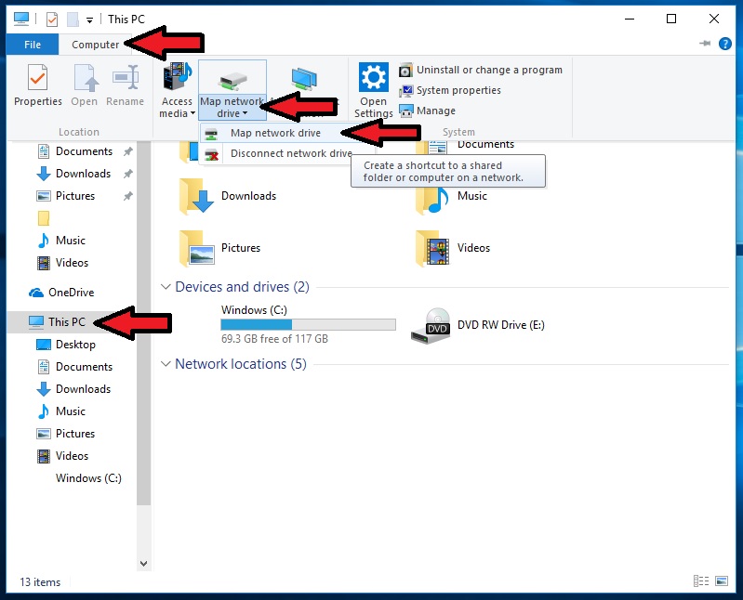This screenshot has width=743, height=600.
Task: Select the Videos folder in main pane
Action: click(x=453, y=248)
